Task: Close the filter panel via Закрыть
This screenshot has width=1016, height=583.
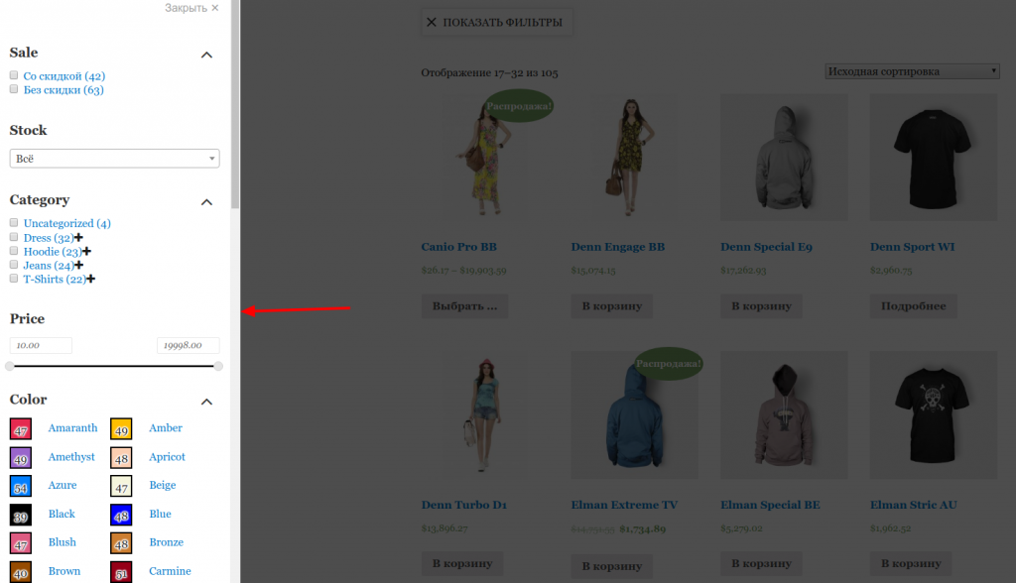Action: [191, 8]
